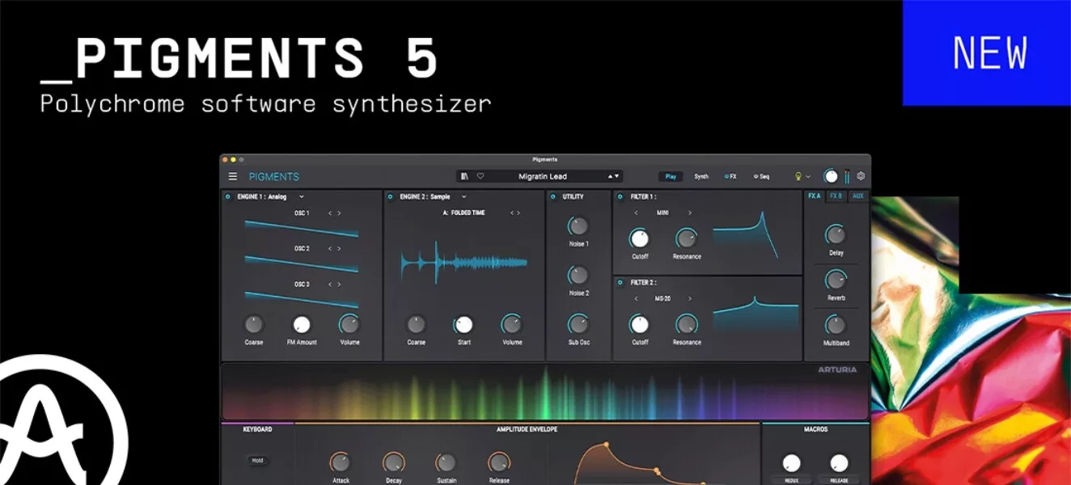The image size is (1071, 485).
Task: Go to previous OSC 2 waveform
Action: click(x=329, y=249)
